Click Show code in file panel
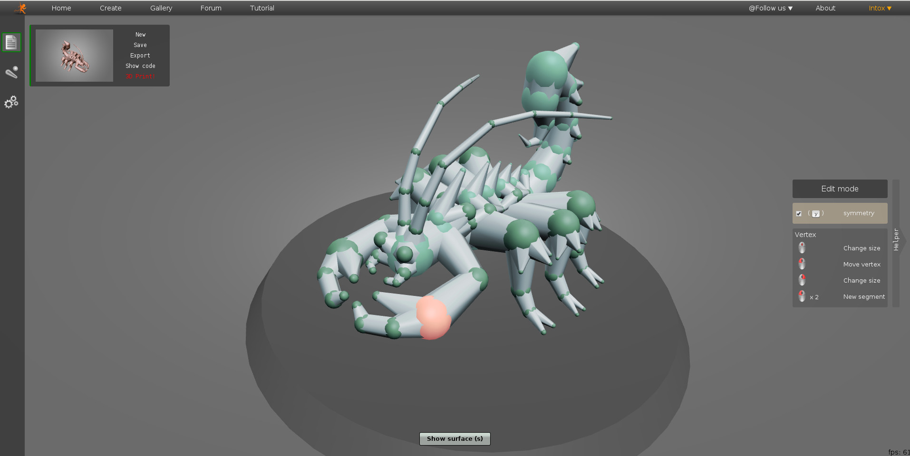This screenshot has height=456, width=910. [x=140, y=66]
